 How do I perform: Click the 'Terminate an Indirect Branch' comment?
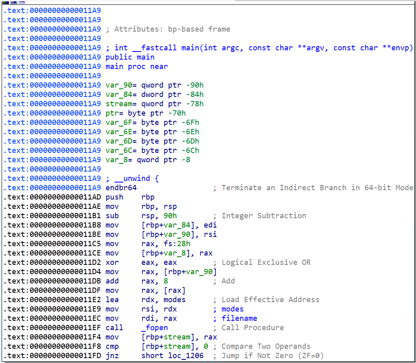tap(313, 188)
